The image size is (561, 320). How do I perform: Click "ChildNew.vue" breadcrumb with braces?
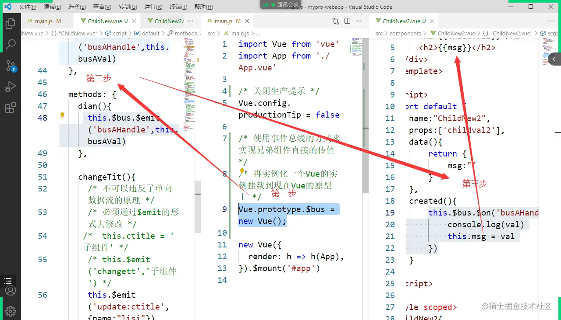pyautogui.click(x=75, y=33)
